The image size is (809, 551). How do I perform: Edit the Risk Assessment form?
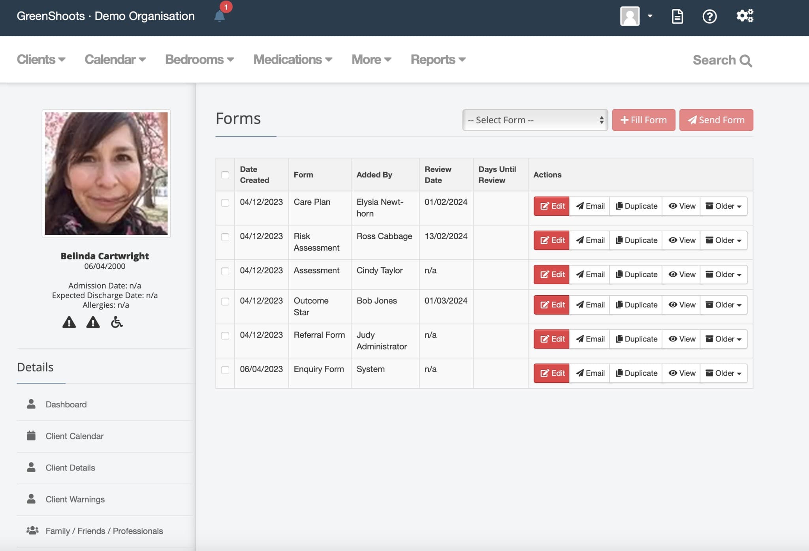point(551,240)
